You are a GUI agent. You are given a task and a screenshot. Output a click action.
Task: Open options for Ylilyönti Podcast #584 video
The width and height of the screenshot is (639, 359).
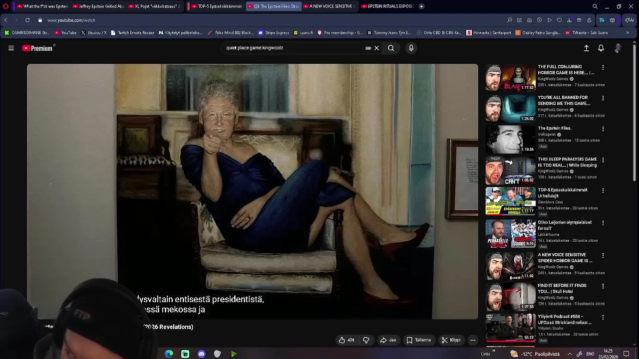tap(603, 317)
